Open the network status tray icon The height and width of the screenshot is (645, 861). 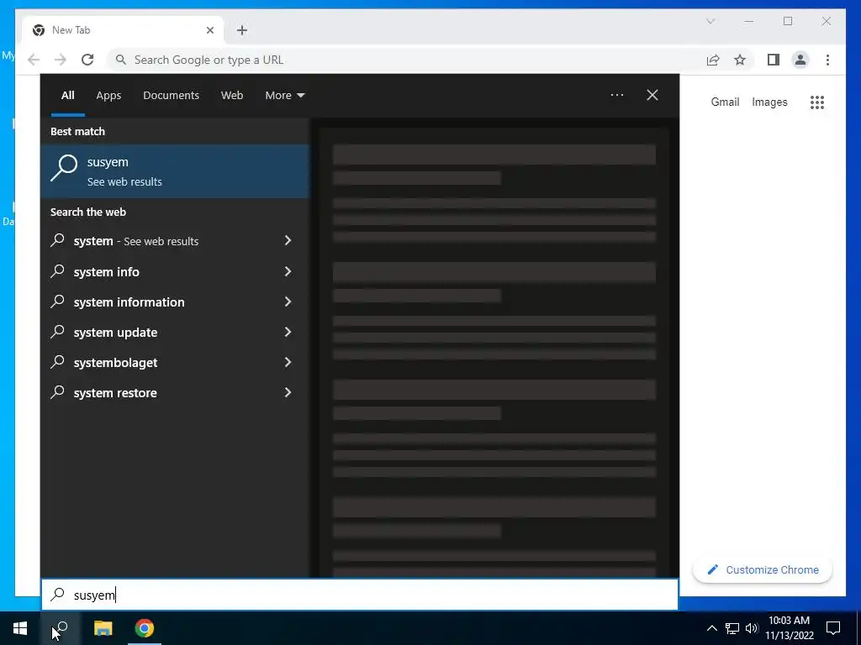click(732, 628)
